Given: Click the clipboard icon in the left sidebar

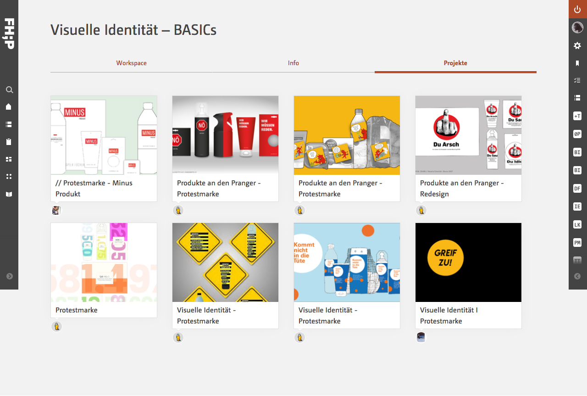Looking at the screenshot, I should pos(9,142).
